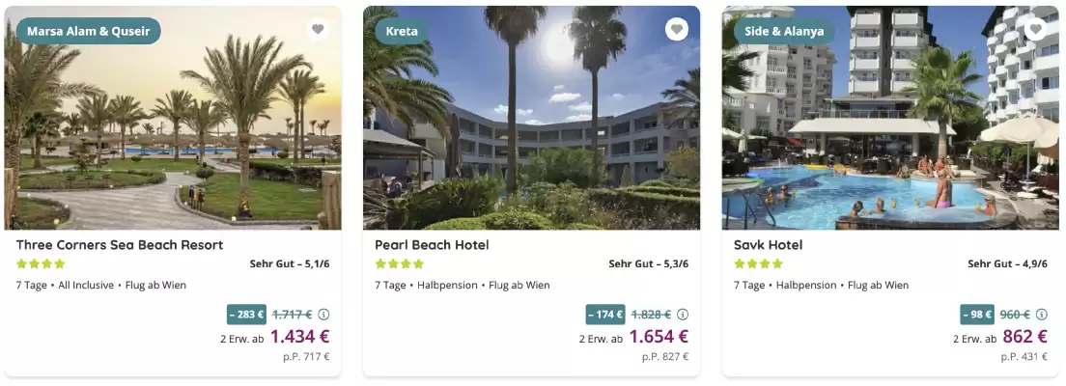This screenshot has height=386, width=1066.
Task: Select the Marsa Alam & Quseir tag
Action: pos(88,31)
